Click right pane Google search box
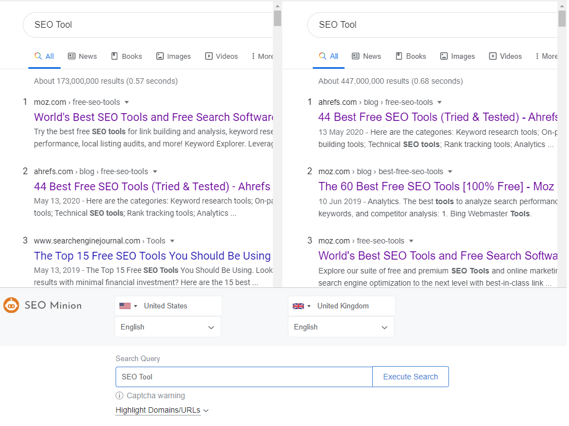The image size is (569, 426). [x=432, y=24]
